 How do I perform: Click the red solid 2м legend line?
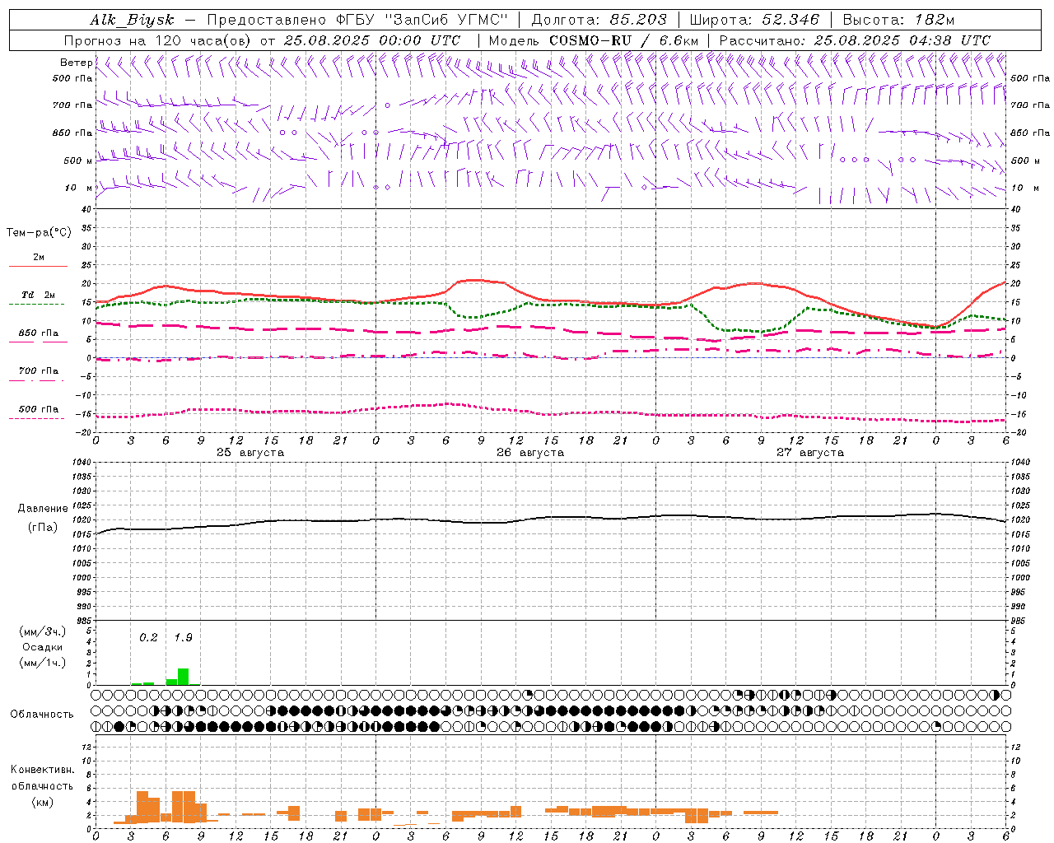38,266
